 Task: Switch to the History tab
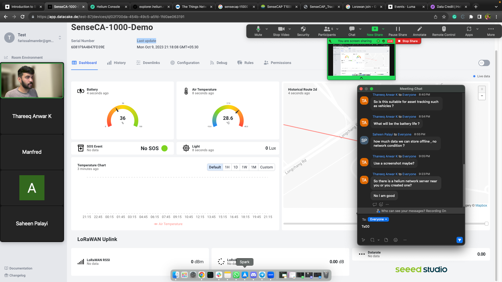pyautogui.click(x=116, y=63)
